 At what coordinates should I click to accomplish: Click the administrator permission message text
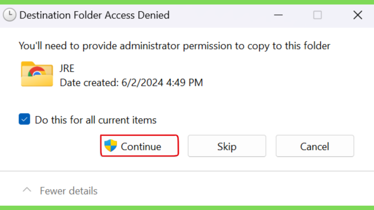point(174,46)
